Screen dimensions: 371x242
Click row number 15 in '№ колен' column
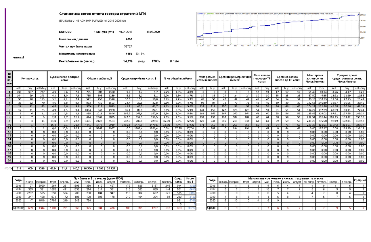point(9,142)
